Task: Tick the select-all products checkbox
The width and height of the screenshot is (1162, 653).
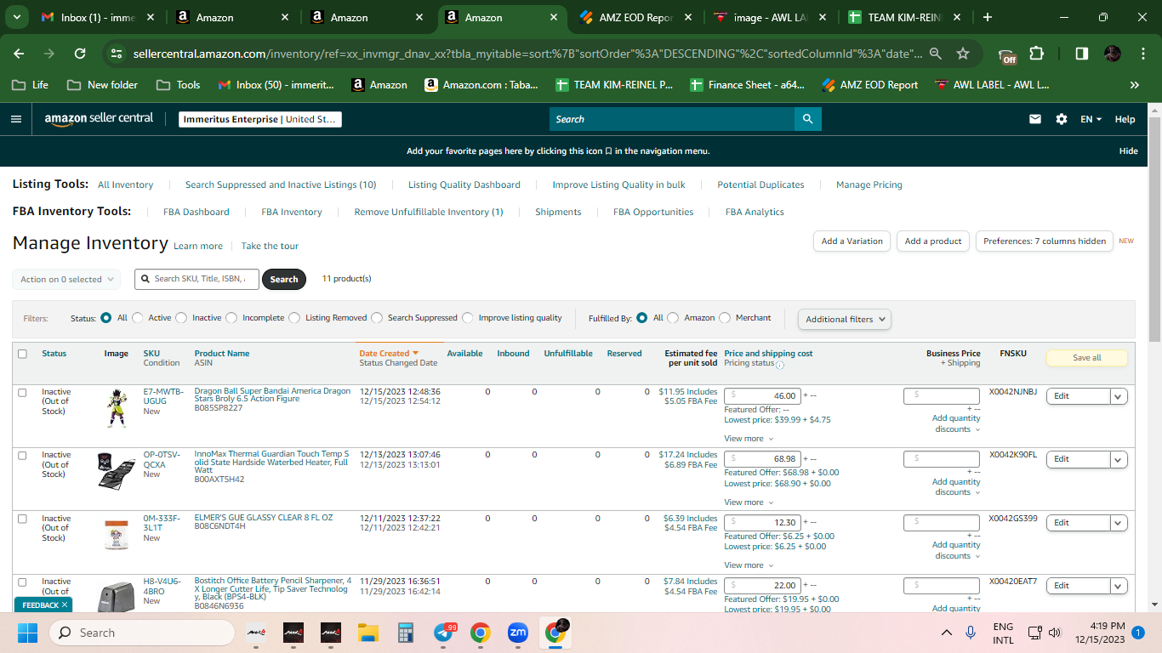Action: tap(22, 354)
